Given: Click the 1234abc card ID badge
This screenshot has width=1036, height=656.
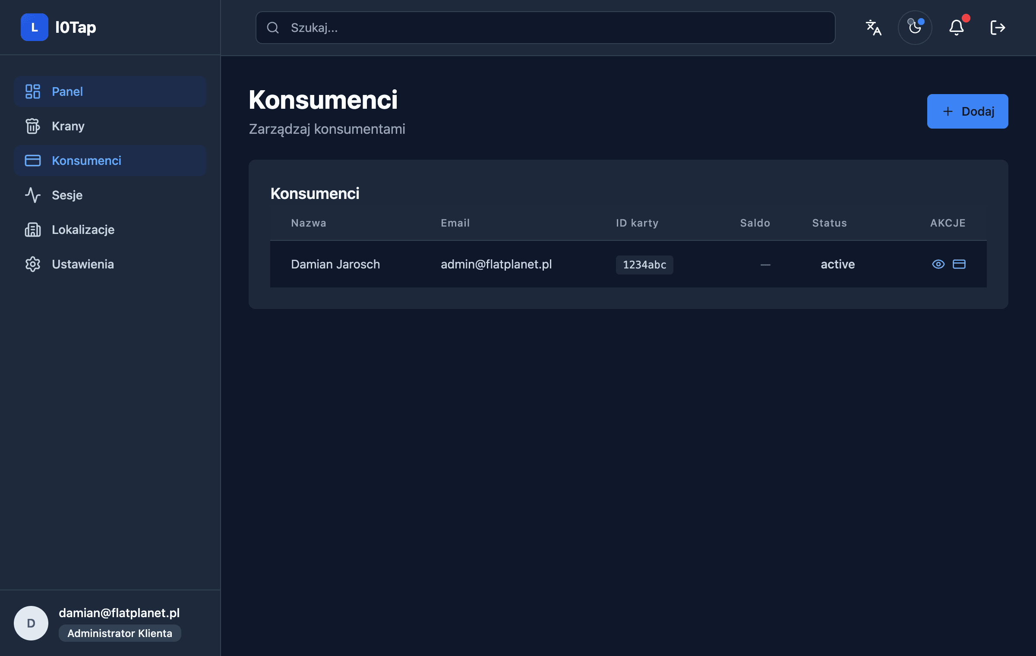Looking at the screenshot, I should [x=644, y=265].
